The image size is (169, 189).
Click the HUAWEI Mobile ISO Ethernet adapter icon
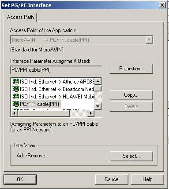point(15,96)
